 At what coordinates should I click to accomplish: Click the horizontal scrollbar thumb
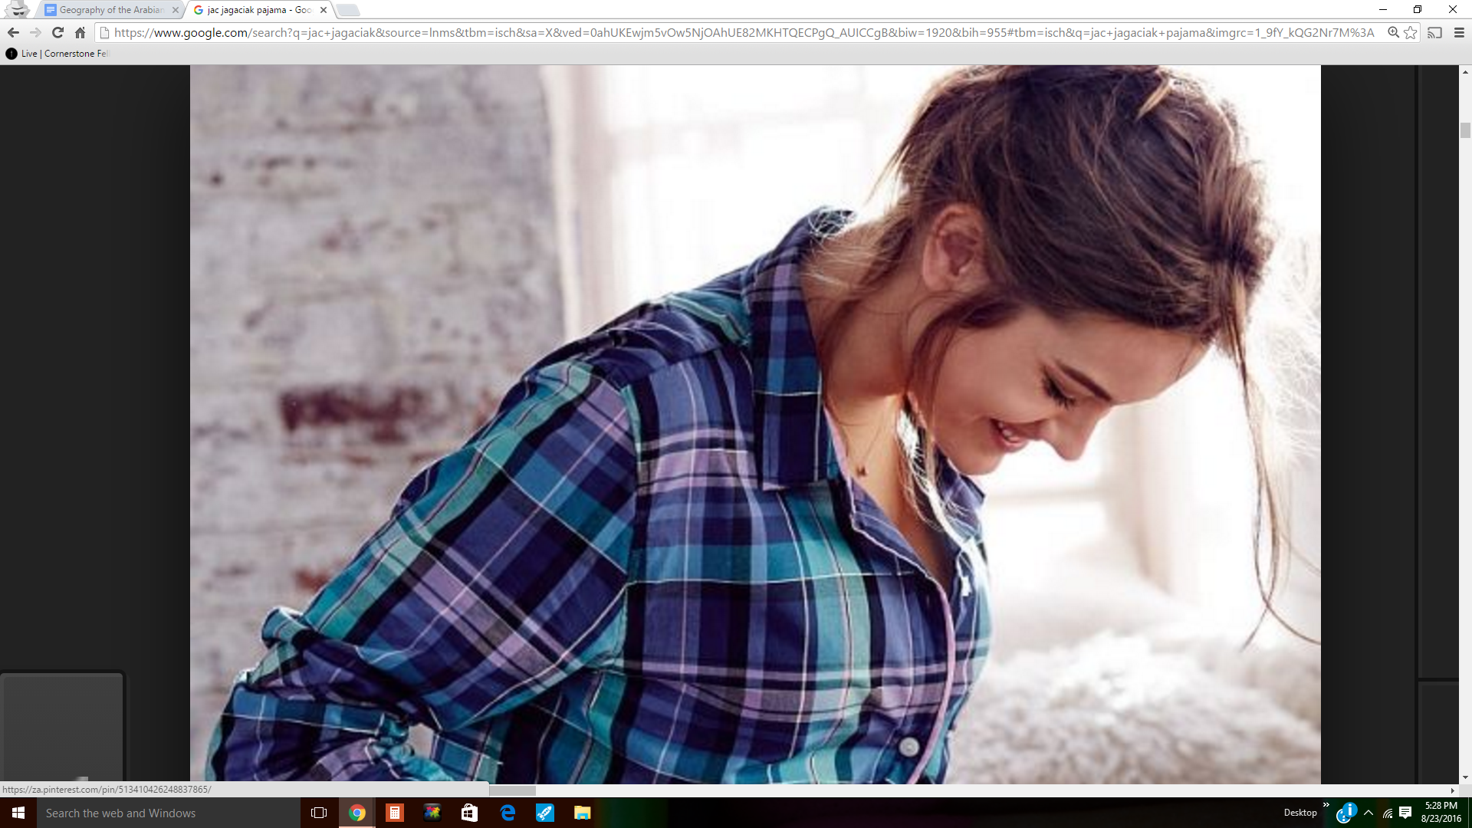point(512,790)
